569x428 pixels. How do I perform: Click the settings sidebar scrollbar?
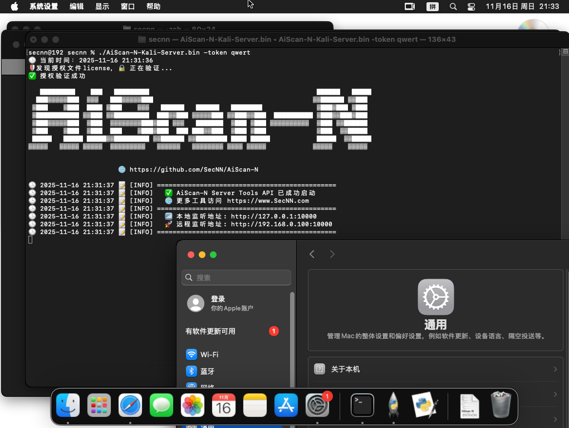coord(292,340)
